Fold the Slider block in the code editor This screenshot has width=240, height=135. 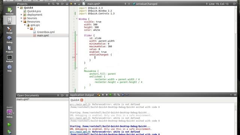click(x=77, y=35)
